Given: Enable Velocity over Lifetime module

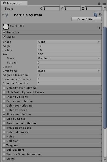Looking at the screenshot, I should click(x=4, y=88).
